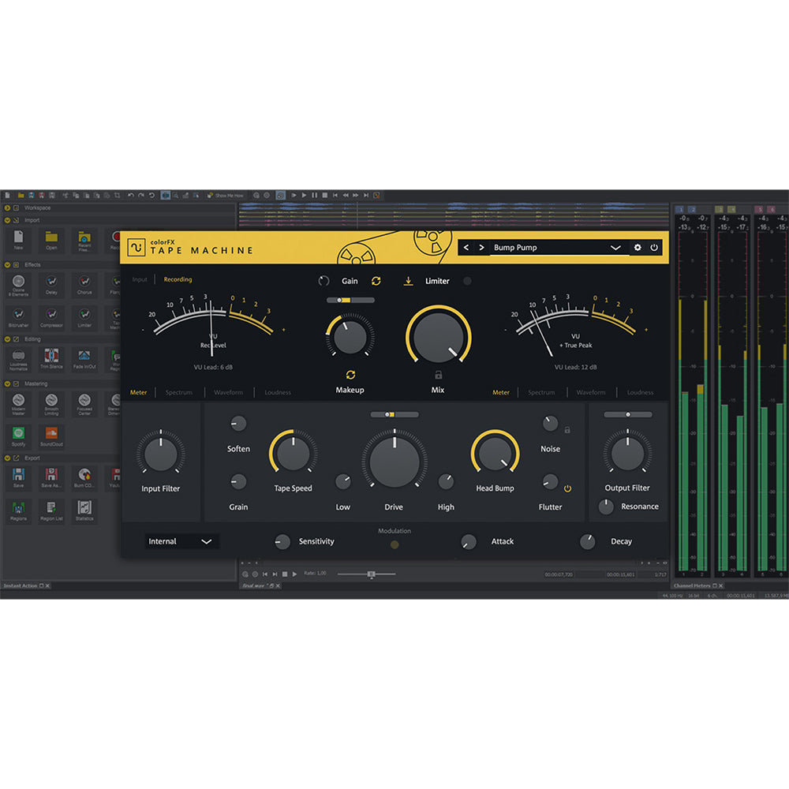Viewport: 789px width, 789px height.
Task: Switch to the Input meter tab
Action: (x=140, y=280)
